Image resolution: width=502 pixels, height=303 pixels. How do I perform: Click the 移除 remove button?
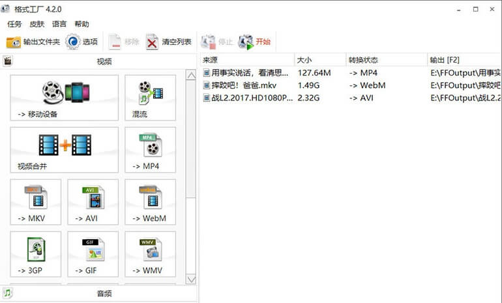[x=124, y=42]
